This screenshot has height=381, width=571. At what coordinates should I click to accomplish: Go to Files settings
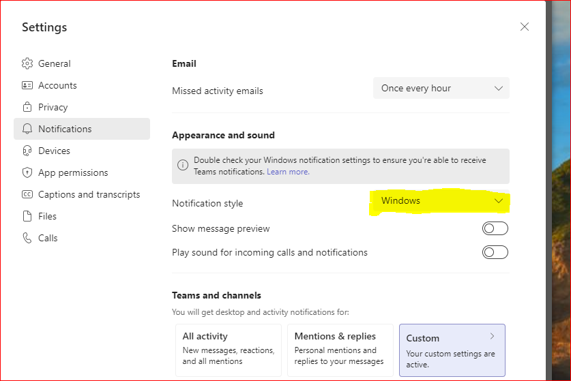pyautogui.click(x=82, y=216)
